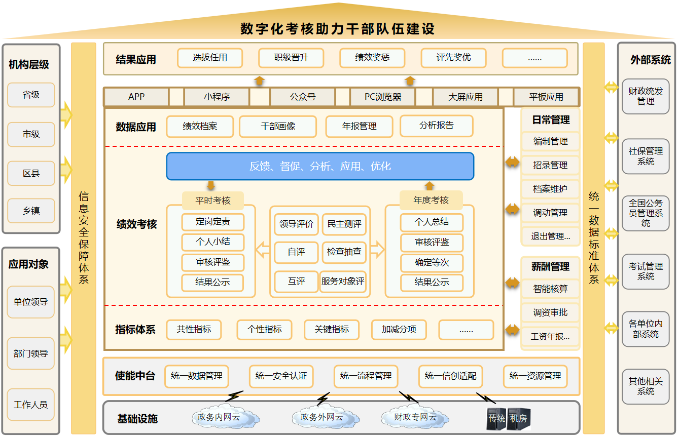
Task: Click the 传统机房 server icon
Action: [508, 419]
